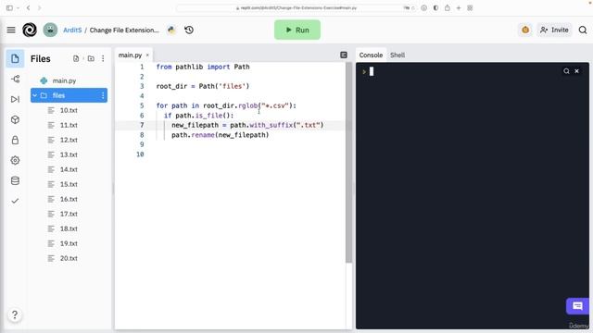This screenshot has height=333, width=593.
Task: Open search with the magnifier icon in the header
Action: coord(583,30)
